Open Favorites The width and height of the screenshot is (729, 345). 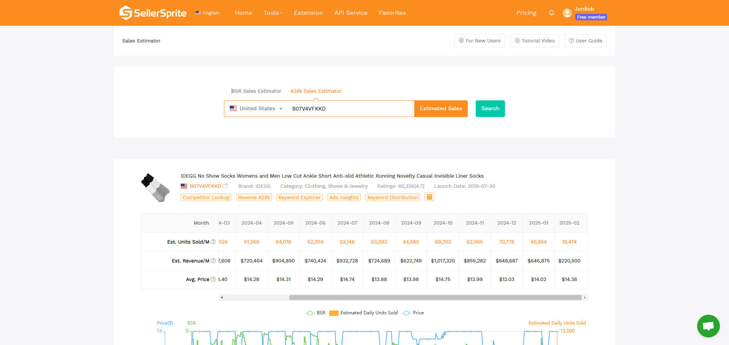392,13
